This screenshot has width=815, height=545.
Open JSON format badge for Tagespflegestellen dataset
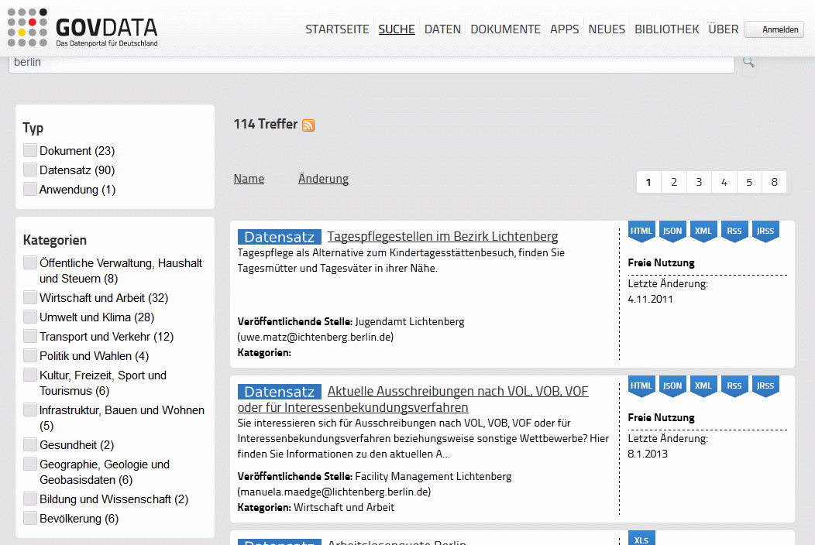pyautogui.click(x=672, y=231)
